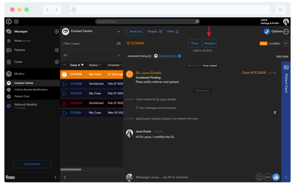
Task: Click the phone call icon next to Options
Action: point(267,31)
